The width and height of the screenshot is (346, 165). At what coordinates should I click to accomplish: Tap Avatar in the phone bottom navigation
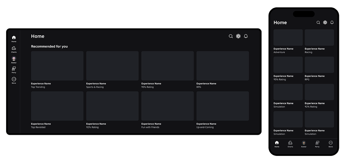click(x=304, y=144)
